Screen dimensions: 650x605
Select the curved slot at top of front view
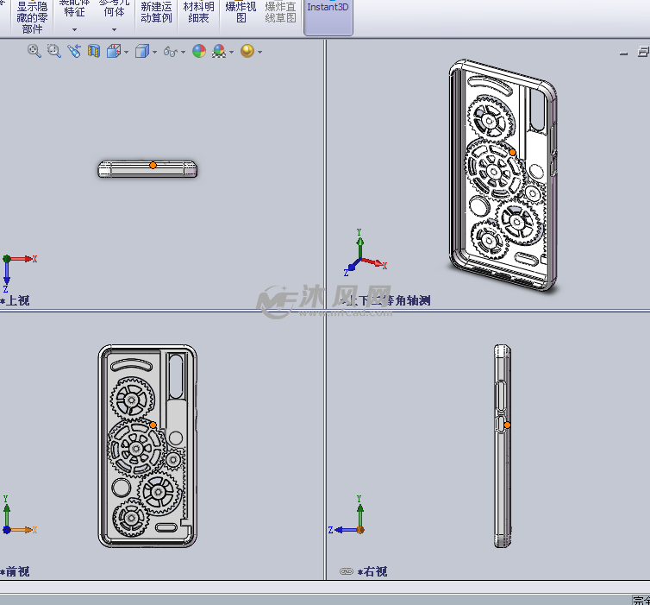pyautogui.click(x=132, y=365)
